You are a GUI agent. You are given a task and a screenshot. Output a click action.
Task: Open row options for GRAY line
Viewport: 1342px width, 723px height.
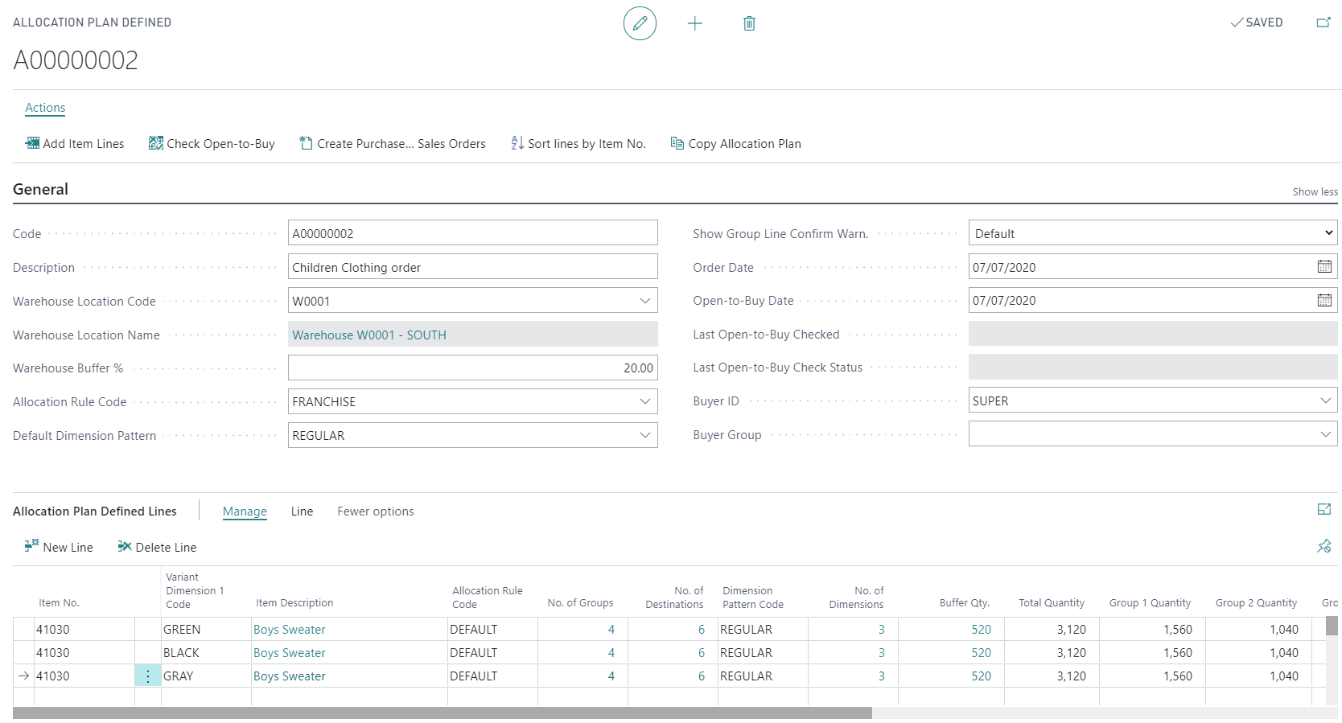[148, 676]
